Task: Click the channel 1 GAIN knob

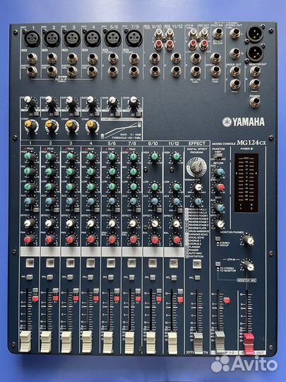Action: point(30,101)
